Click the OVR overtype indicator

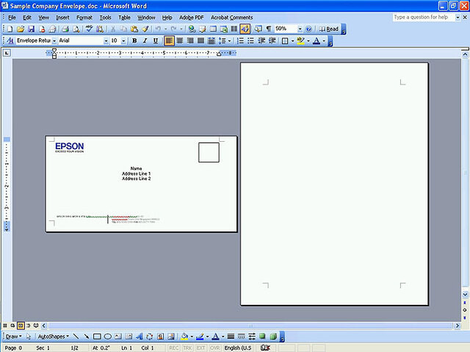click(214, 348)
